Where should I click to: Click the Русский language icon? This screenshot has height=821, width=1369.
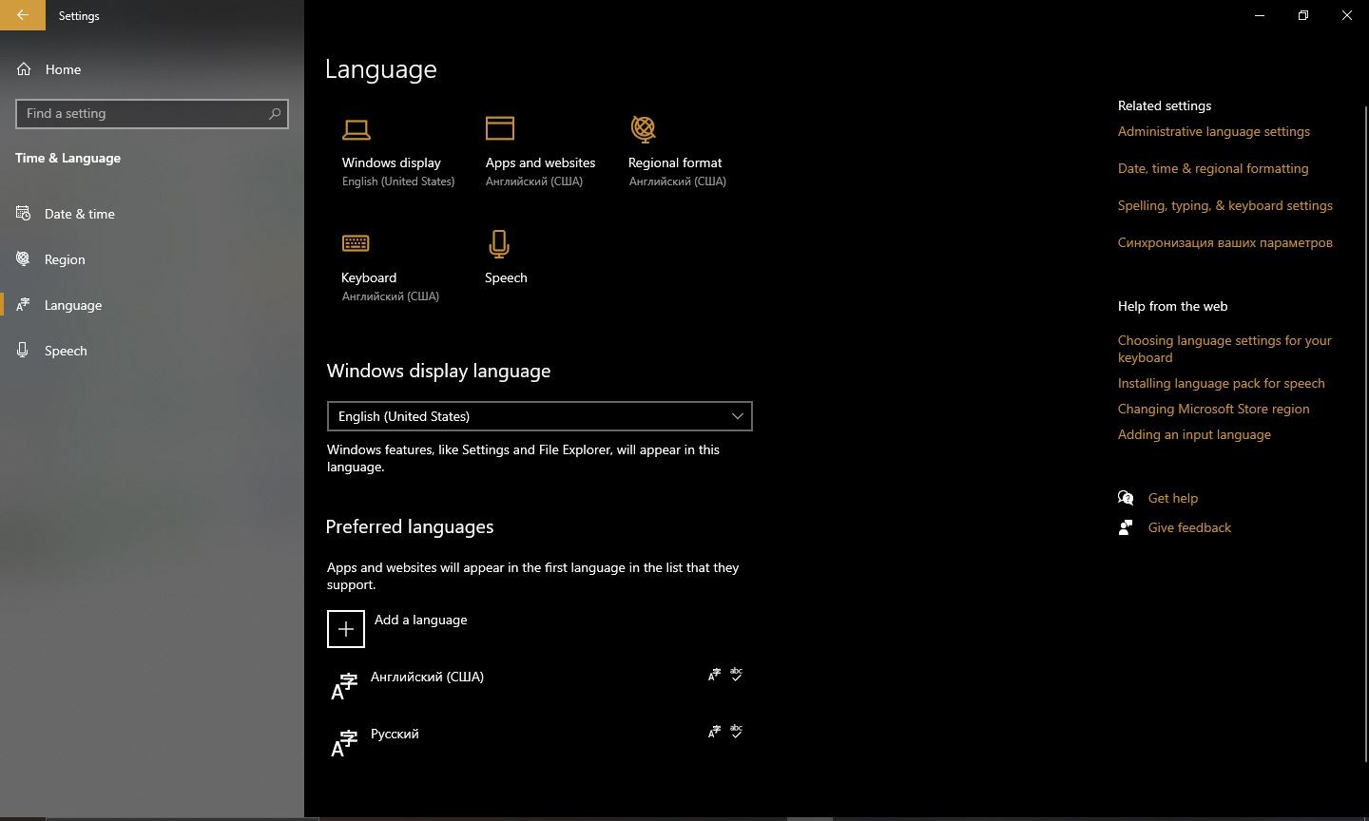point(344,743)
